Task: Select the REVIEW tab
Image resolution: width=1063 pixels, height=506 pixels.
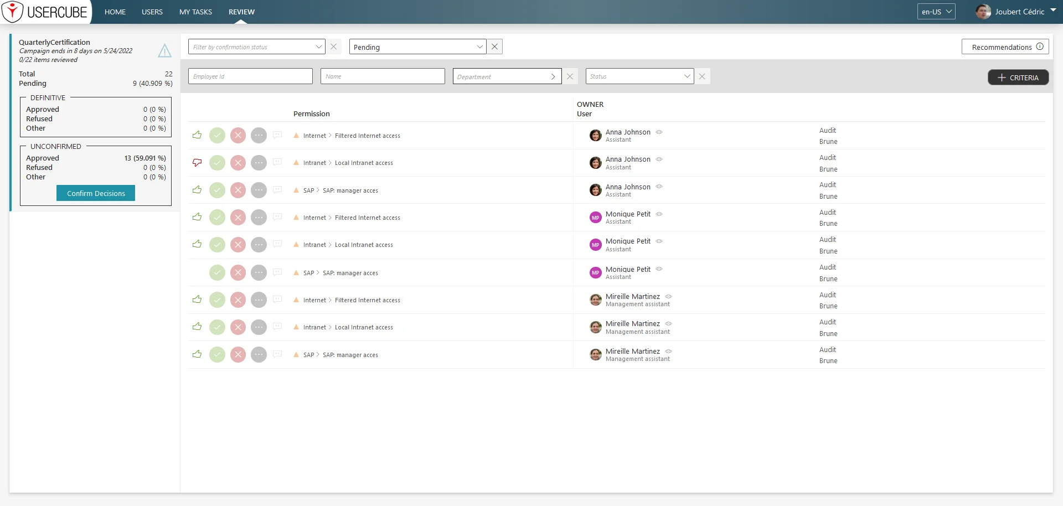Action: tap(242, 12)
